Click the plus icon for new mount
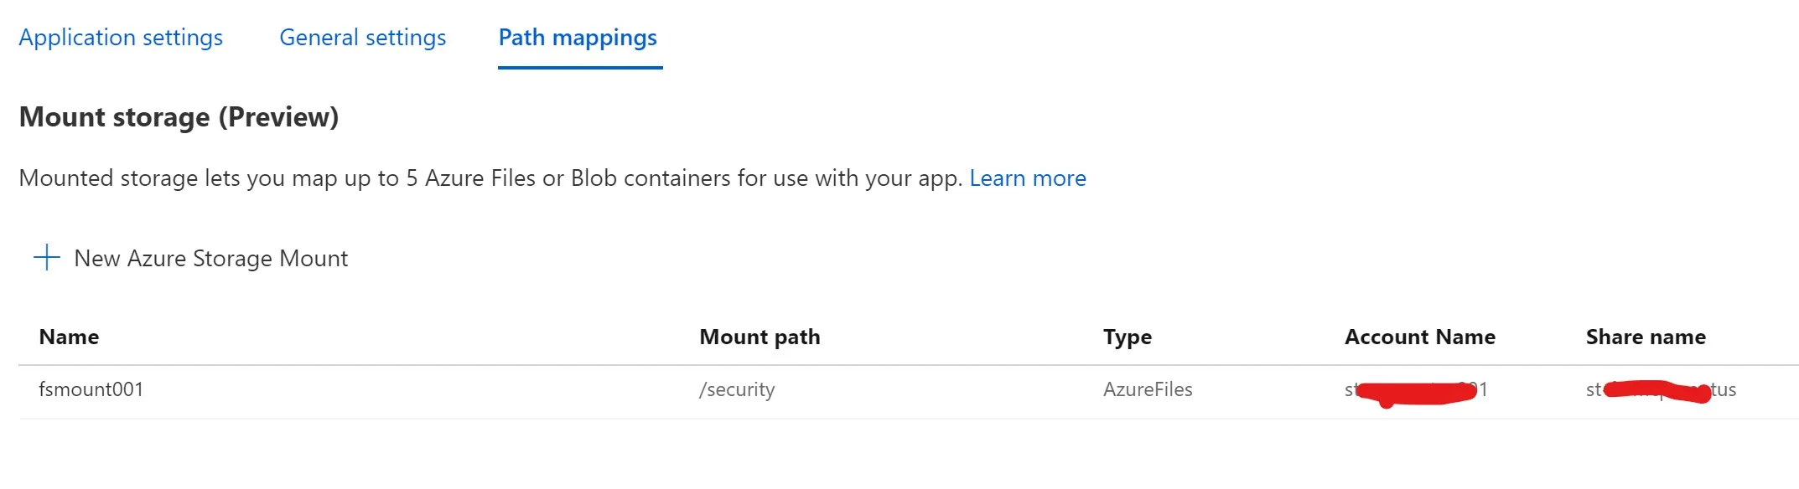Screen dimensions: 1799x489 pos(47,257)
